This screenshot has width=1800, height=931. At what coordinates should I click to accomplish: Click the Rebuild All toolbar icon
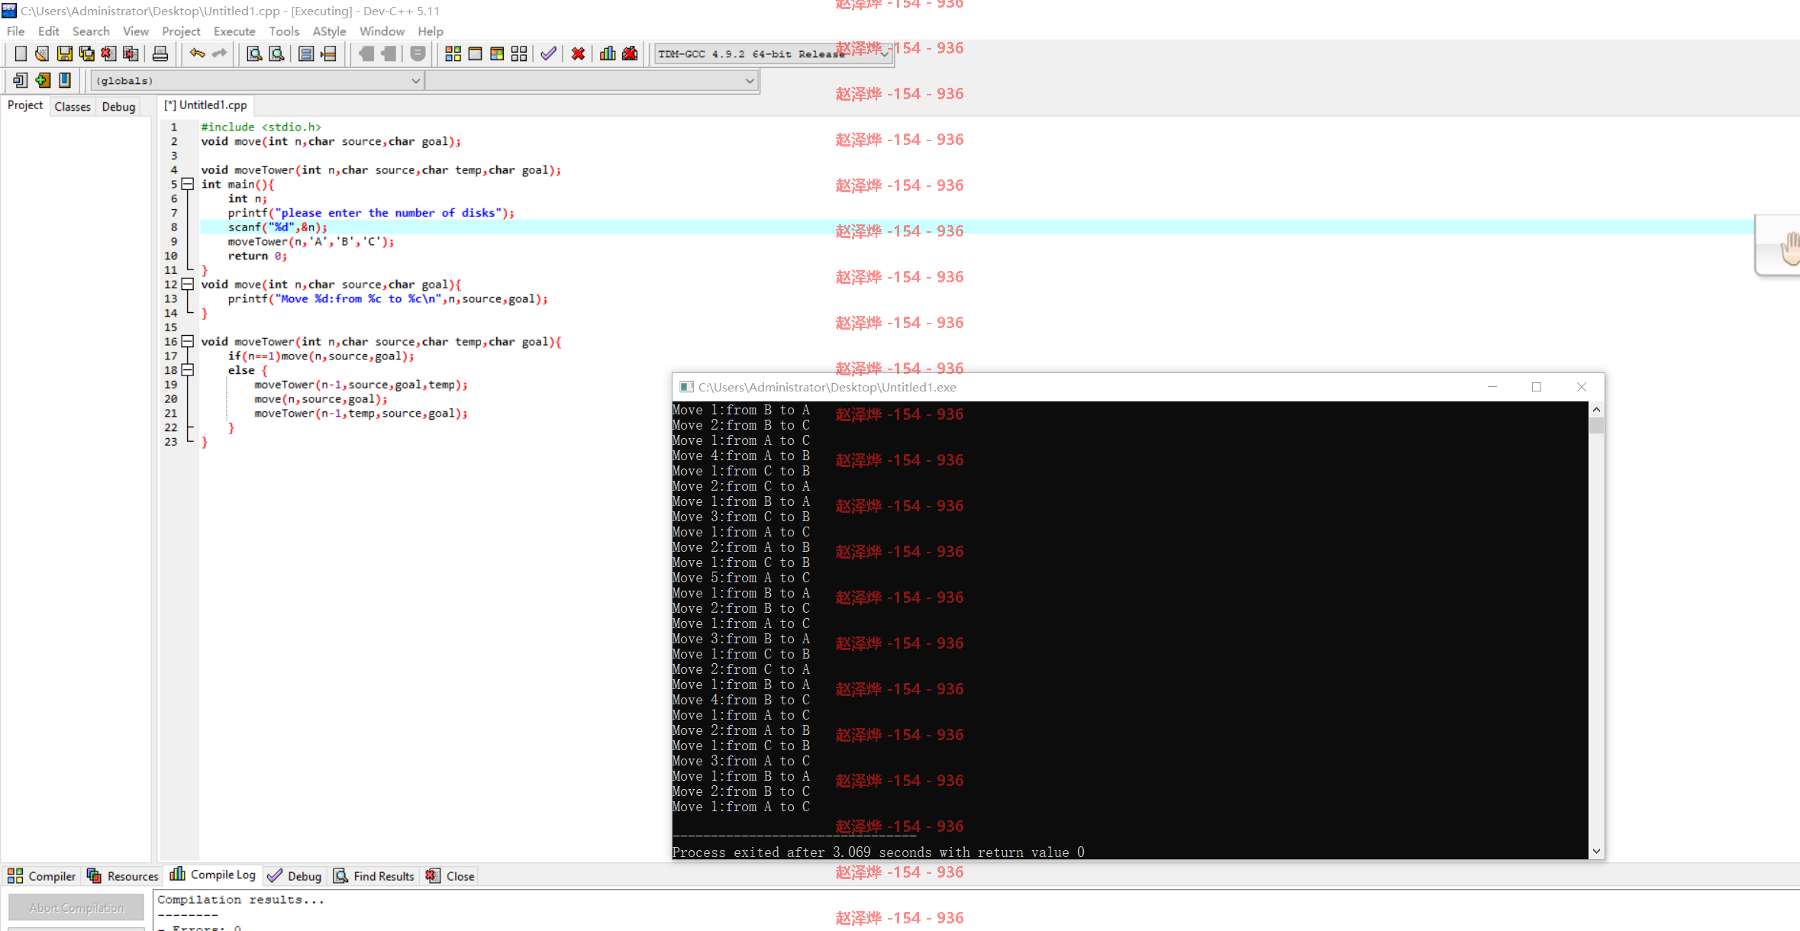519,53
